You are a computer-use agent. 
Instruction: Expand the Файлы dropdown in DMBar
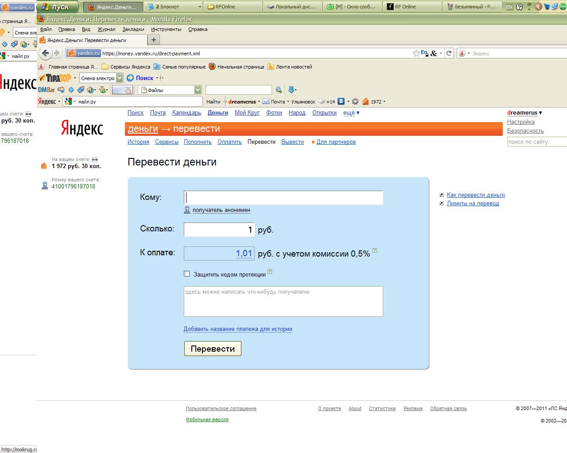point(198,90)
